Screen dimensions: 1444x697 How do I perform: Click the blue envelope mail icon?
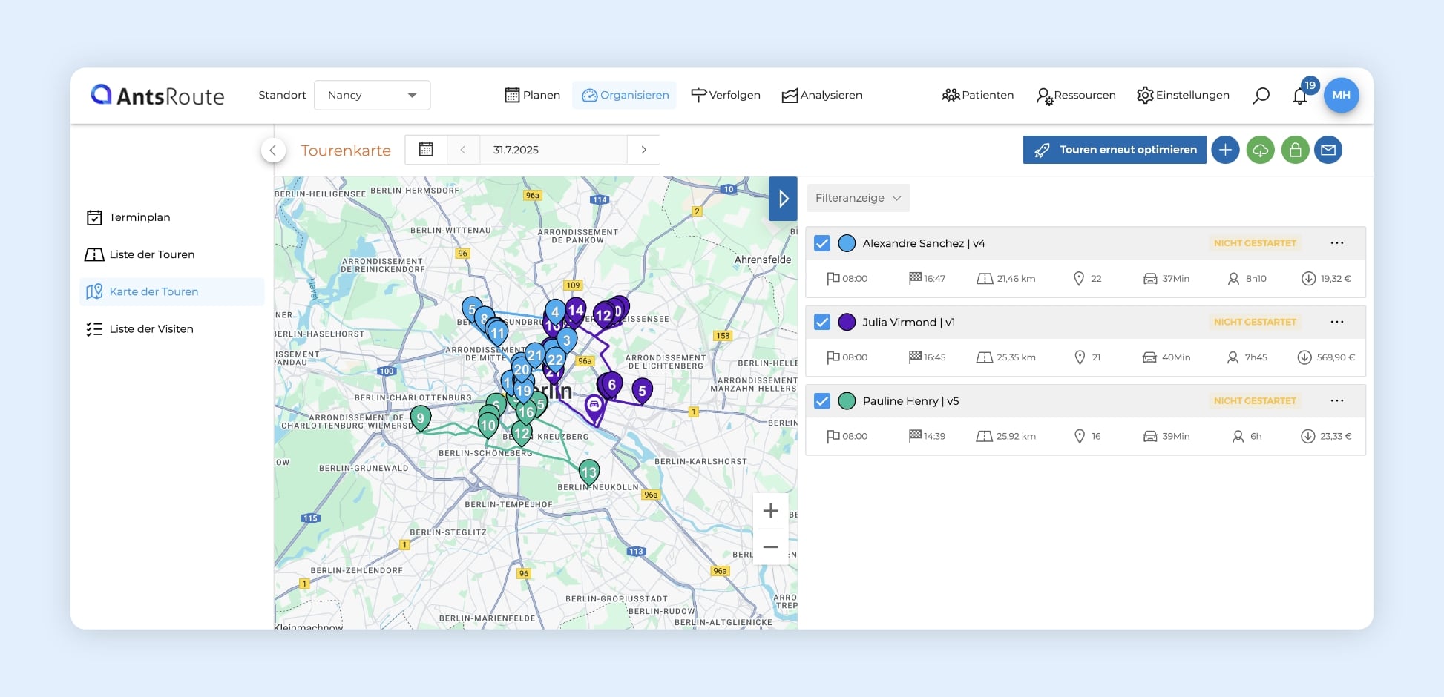[x=1328, y=150]
